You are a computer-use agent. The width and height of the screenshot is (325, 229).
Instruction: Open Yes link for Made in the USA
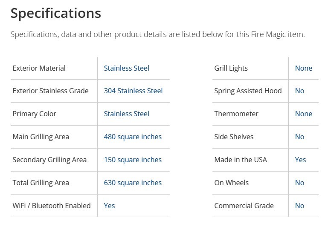(300, 160)
